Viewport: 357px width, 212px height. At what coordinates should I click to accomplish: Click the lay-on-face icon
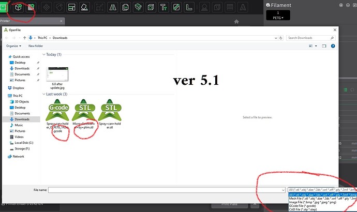84,7
